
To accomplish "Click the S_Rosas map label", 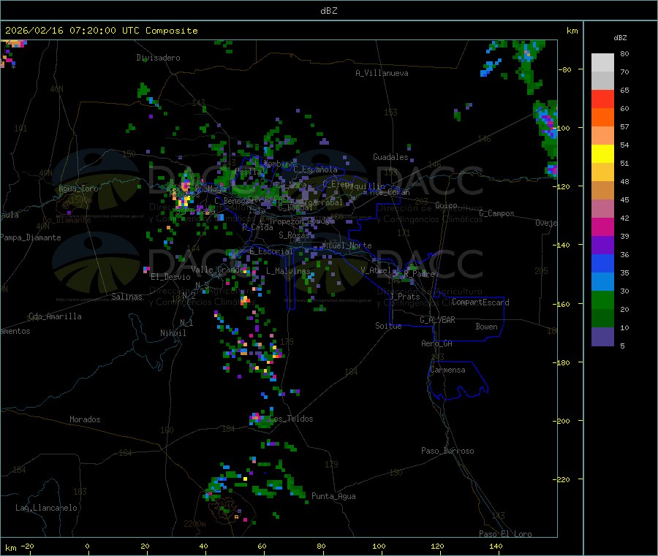I will (x=294, y=235).
